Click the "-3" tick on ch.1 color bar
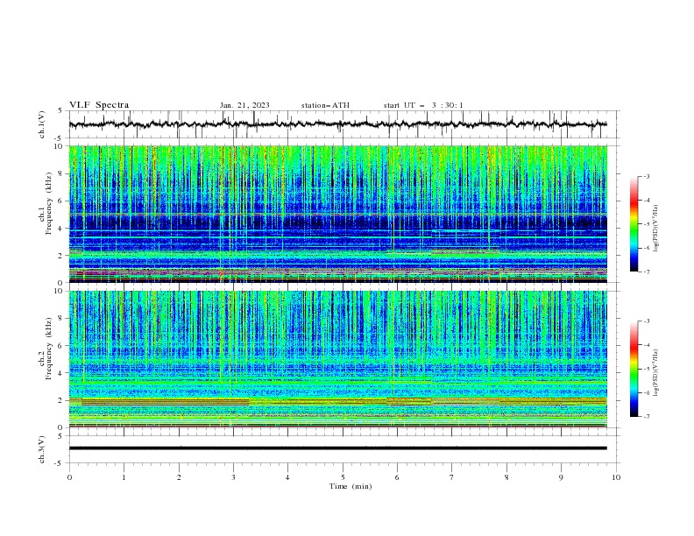Image resolution: width=694 pixels, height=536 pixels. (646, 176)
